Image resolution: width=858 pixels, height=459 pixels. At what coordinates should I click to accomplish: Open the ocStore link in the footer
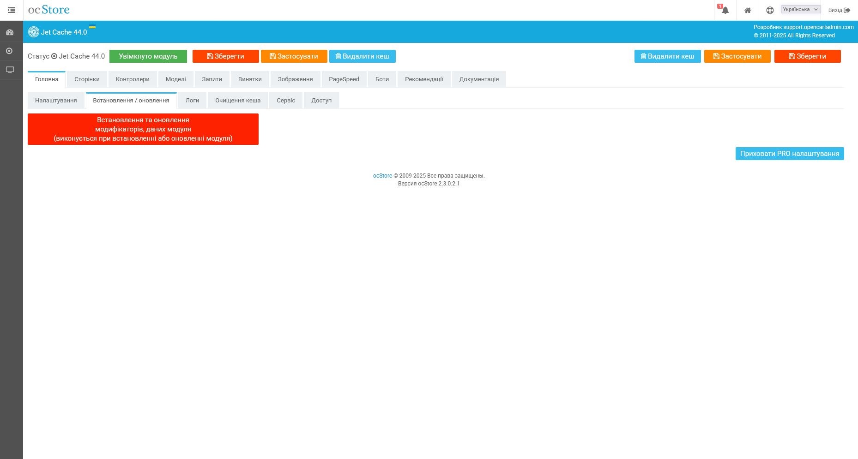coord(383,175)
